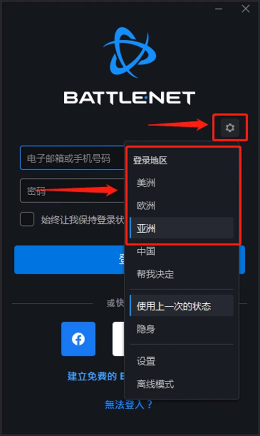Image resolution: width=260 pixels, height=436 pixels.
Task: Enable the keep me logged in checkbox
Action: click(27, 219)
